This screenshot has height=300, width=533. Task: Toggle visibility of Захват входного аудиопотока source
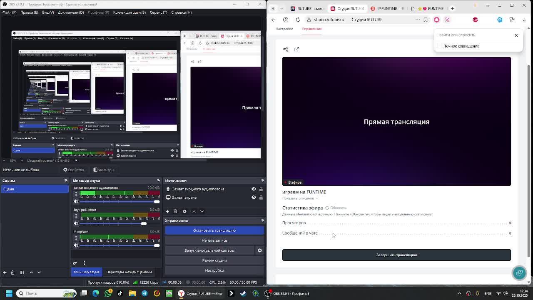pos(254,189)
